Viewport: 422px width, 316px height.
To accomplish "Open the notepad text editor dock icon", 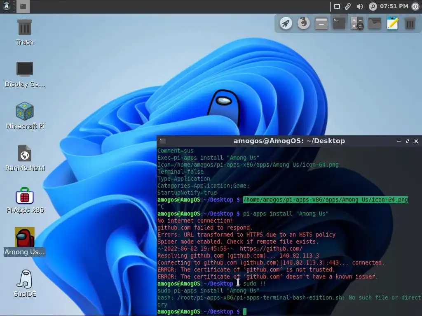I will [x=392, y=23].
